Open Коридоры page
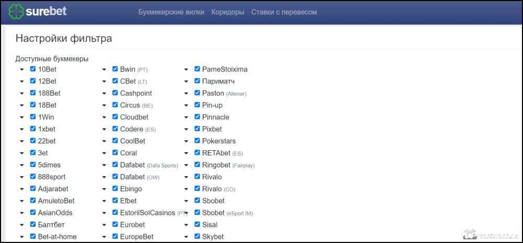Screen dimensions: 523x243 [x=228, y=13]
